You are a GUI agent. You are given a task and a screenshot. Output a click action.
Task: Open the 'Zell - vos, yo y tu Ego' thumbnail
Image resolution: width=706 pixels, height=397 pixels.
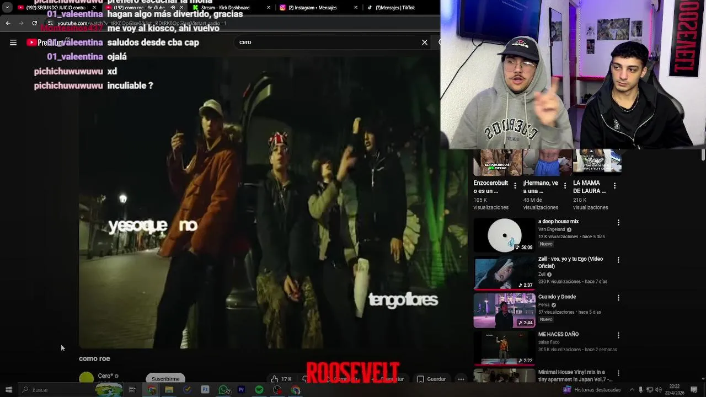(504, 273)
